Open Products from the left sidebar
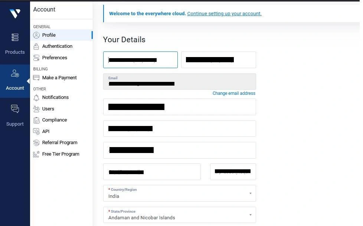The image size is (363, 226). tap(15, 42)
